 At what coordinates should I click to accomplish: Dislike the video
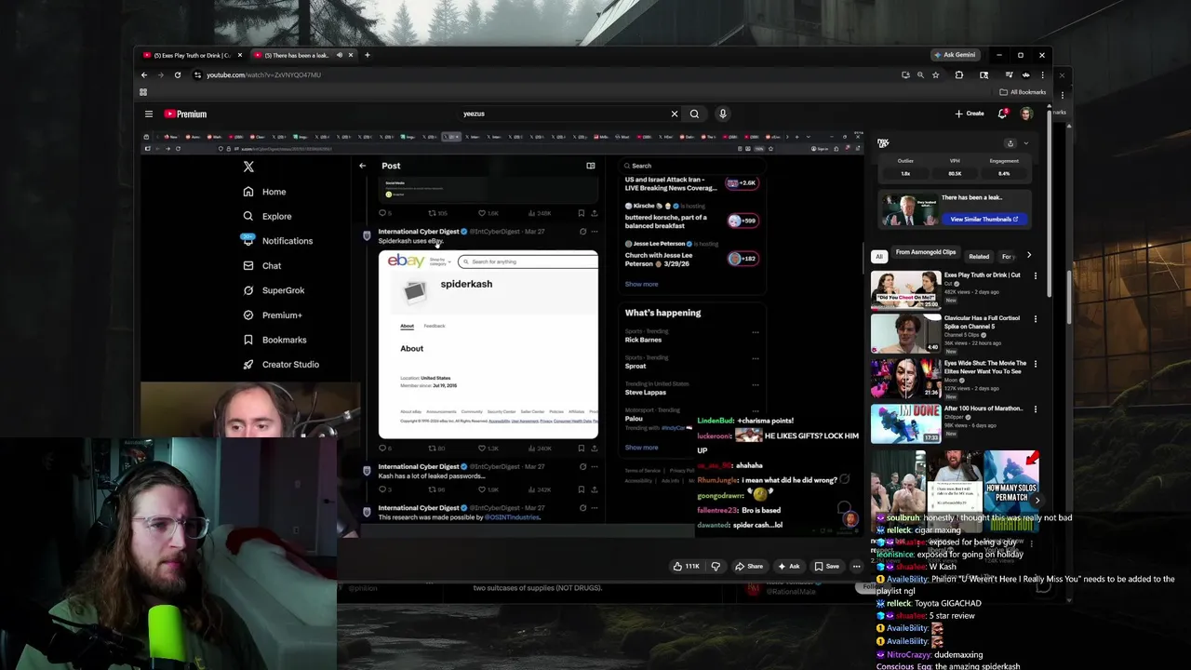point(716,566)
